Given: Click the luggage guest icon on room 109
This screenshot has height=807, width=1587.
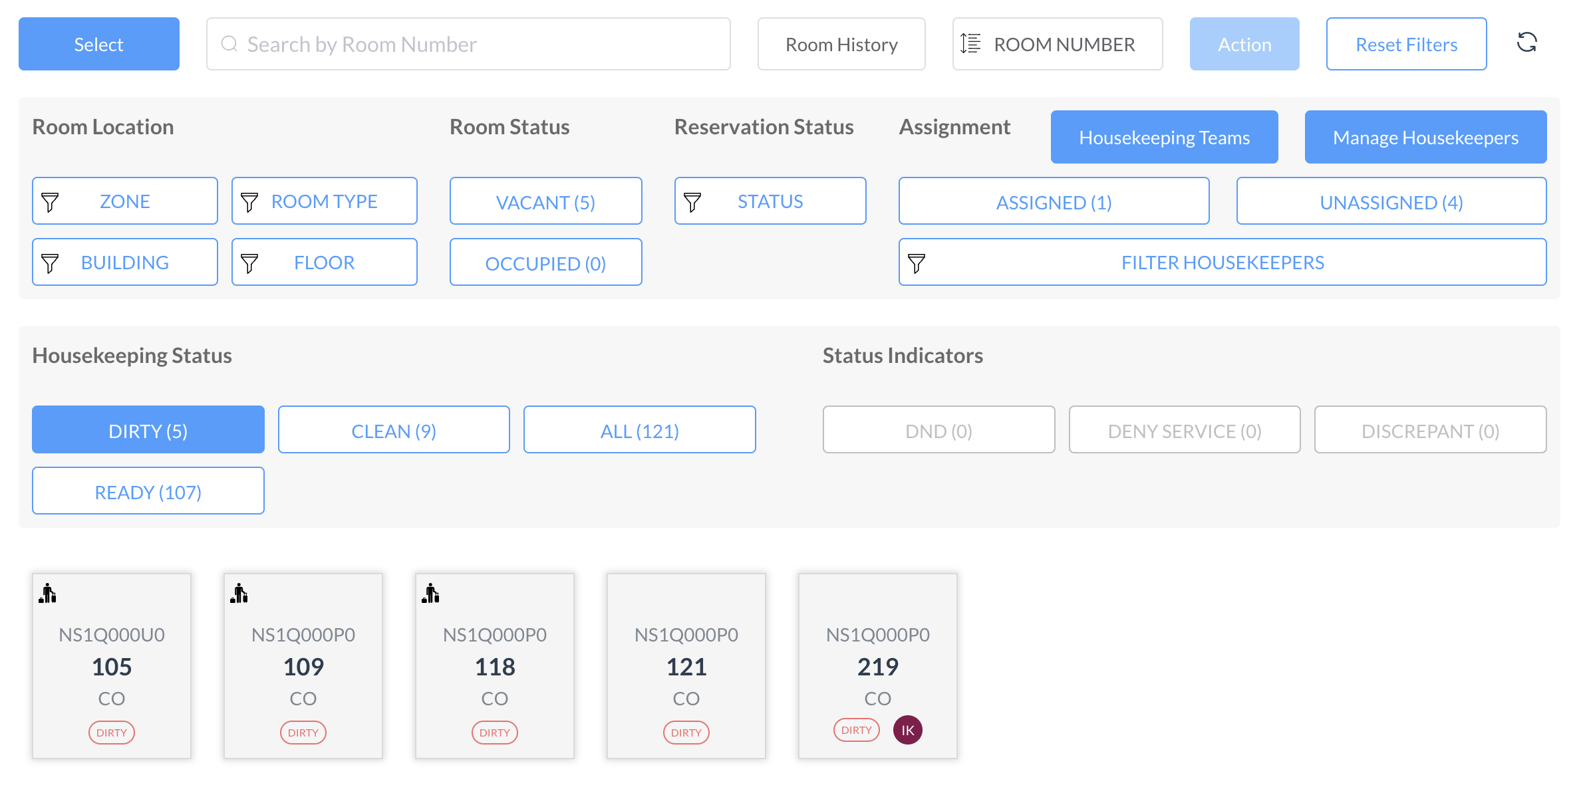Looking at the screenshot, I should [239, 593].
